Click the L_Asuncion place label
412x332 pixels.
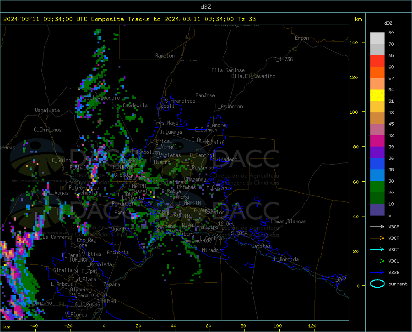coord(229,106)
